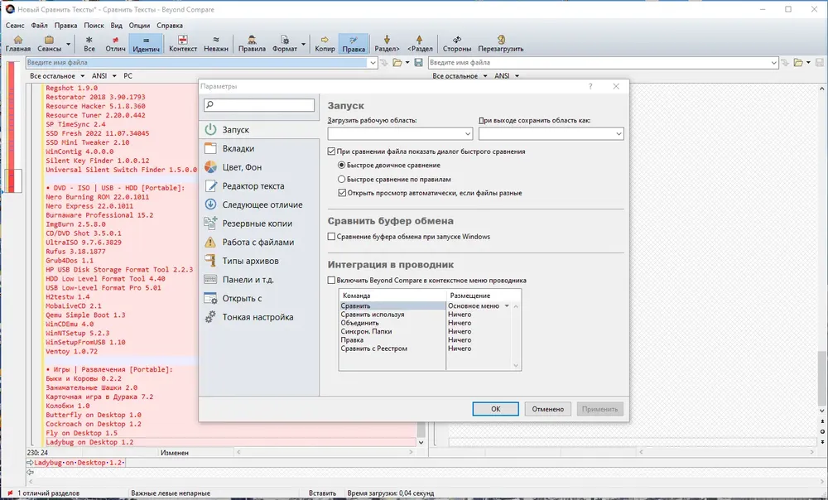
Task: Click the left pane save disk icon
Action: pos(418,62)
